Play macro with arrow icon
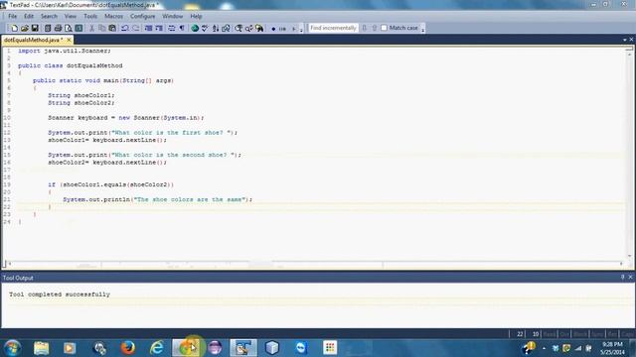The width and height of the screenshot is (636, 357). coord(294,29)
